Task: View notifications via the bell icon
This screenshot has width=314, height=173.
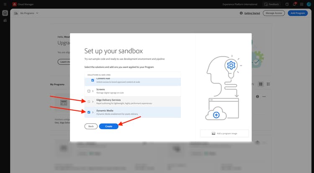Action: pyautogui.click(x=294, y=4)
